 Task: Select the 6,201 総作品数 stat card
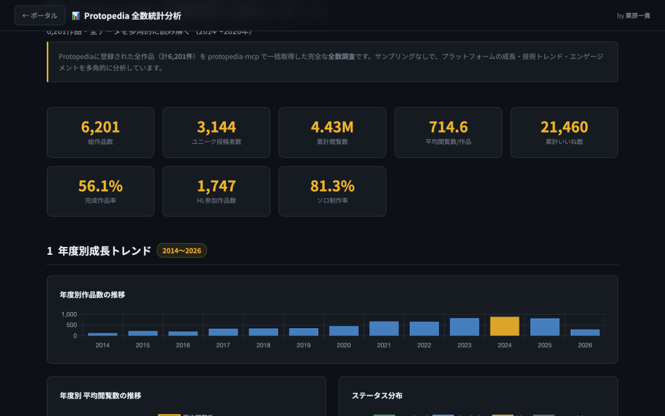(101, 133)
